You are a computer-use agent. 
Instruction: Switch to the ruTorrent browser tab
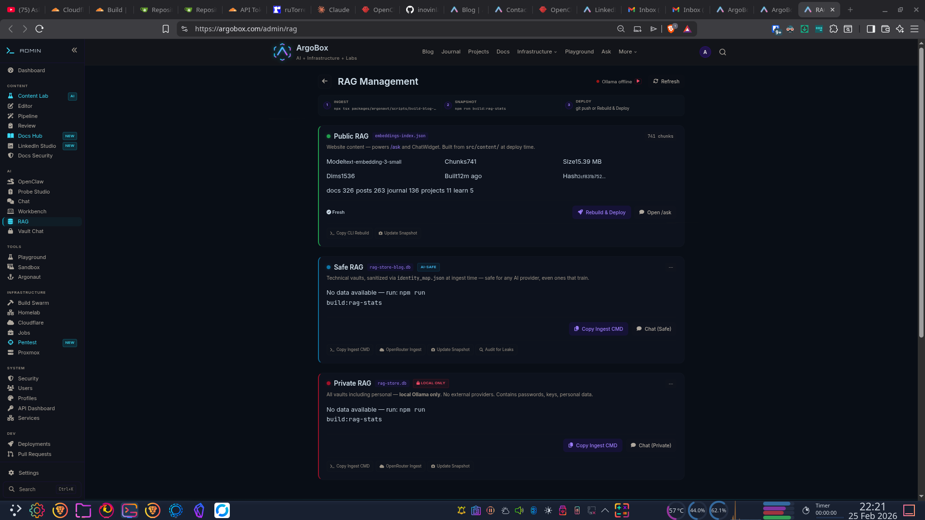coord(290,10)
